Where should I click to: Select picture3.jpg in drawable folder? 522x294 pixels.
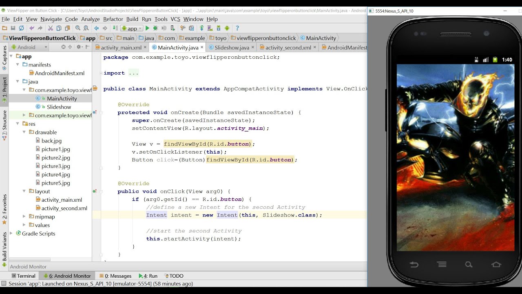[x=56, y=166]
